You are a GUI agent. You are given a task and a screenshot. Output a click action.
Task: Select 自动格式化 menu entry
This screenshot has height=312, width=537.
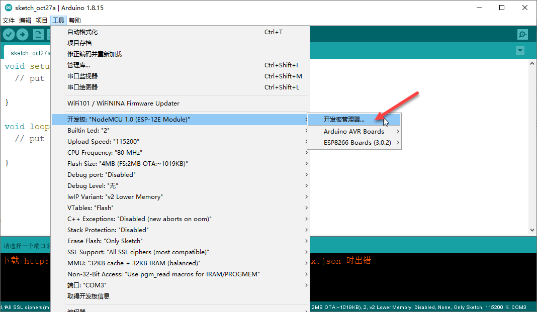[x=181, y=32]
